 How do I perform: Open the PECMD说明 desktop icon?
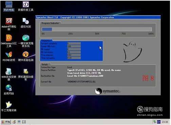9,56
